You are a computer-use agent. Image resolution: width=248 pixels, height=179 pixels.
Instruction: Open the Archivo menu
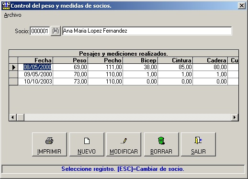coord(12,15)
